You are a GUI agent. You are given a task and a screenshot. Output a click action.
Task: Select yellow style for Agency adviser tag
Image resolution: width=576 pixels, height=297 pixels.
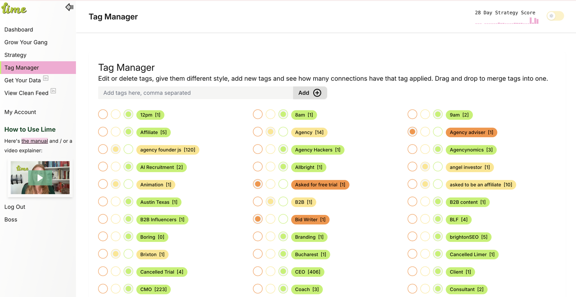tap(425, 132)
